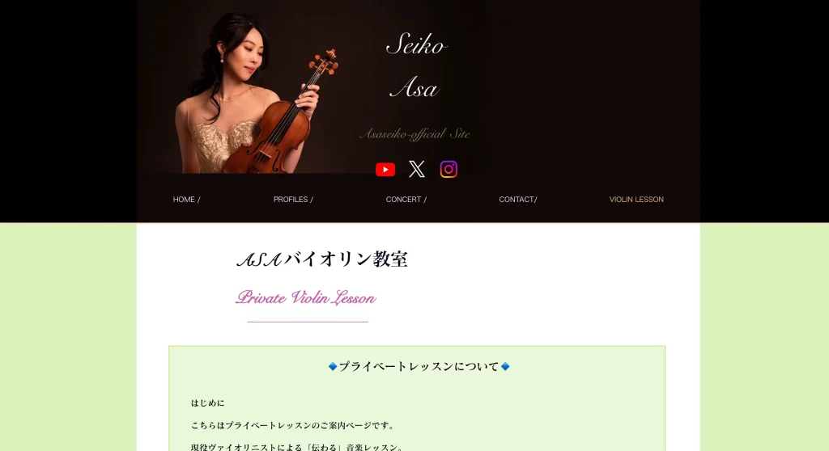Click the blue diamond right of プライベートレッスンについて
The width and height of the screenshot is (829, 451).
pyautogui.click(x=505, y=366)
